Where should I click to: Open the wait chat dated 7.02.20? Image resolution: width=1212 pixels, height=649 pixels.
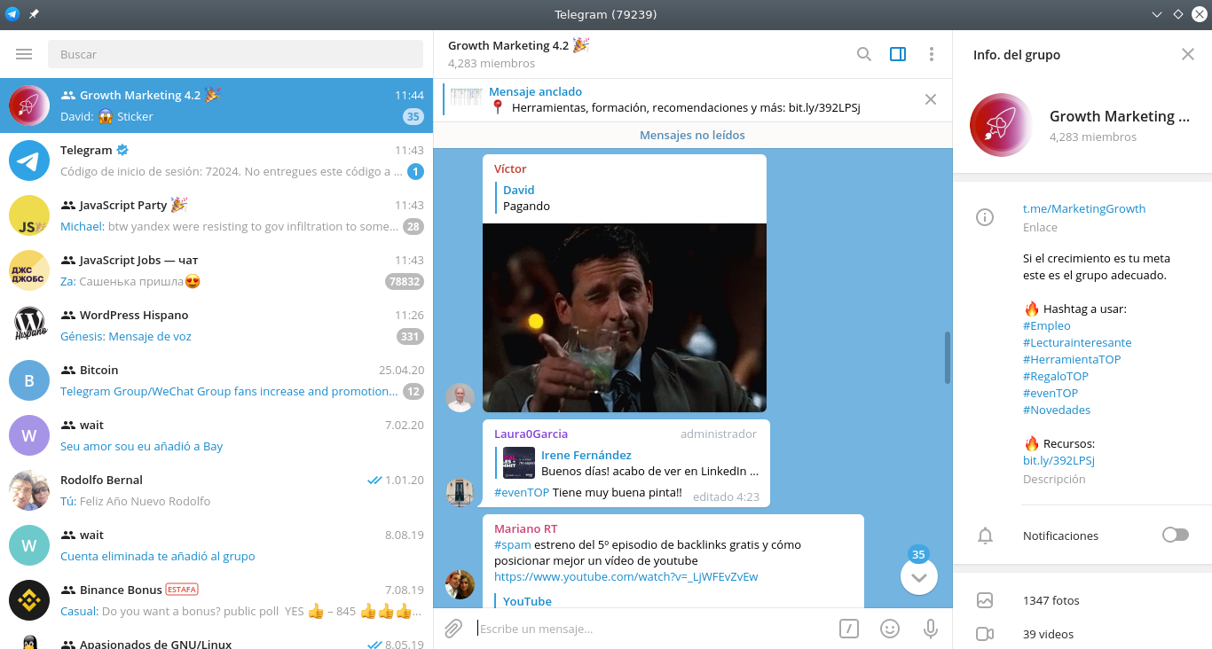pyautogui.click(x=216, y=435)
